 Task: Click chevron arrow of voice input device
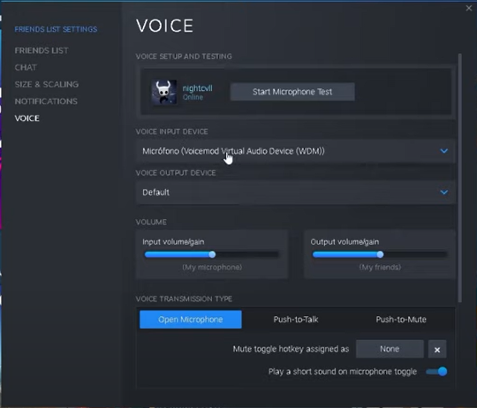pos(443,151)
